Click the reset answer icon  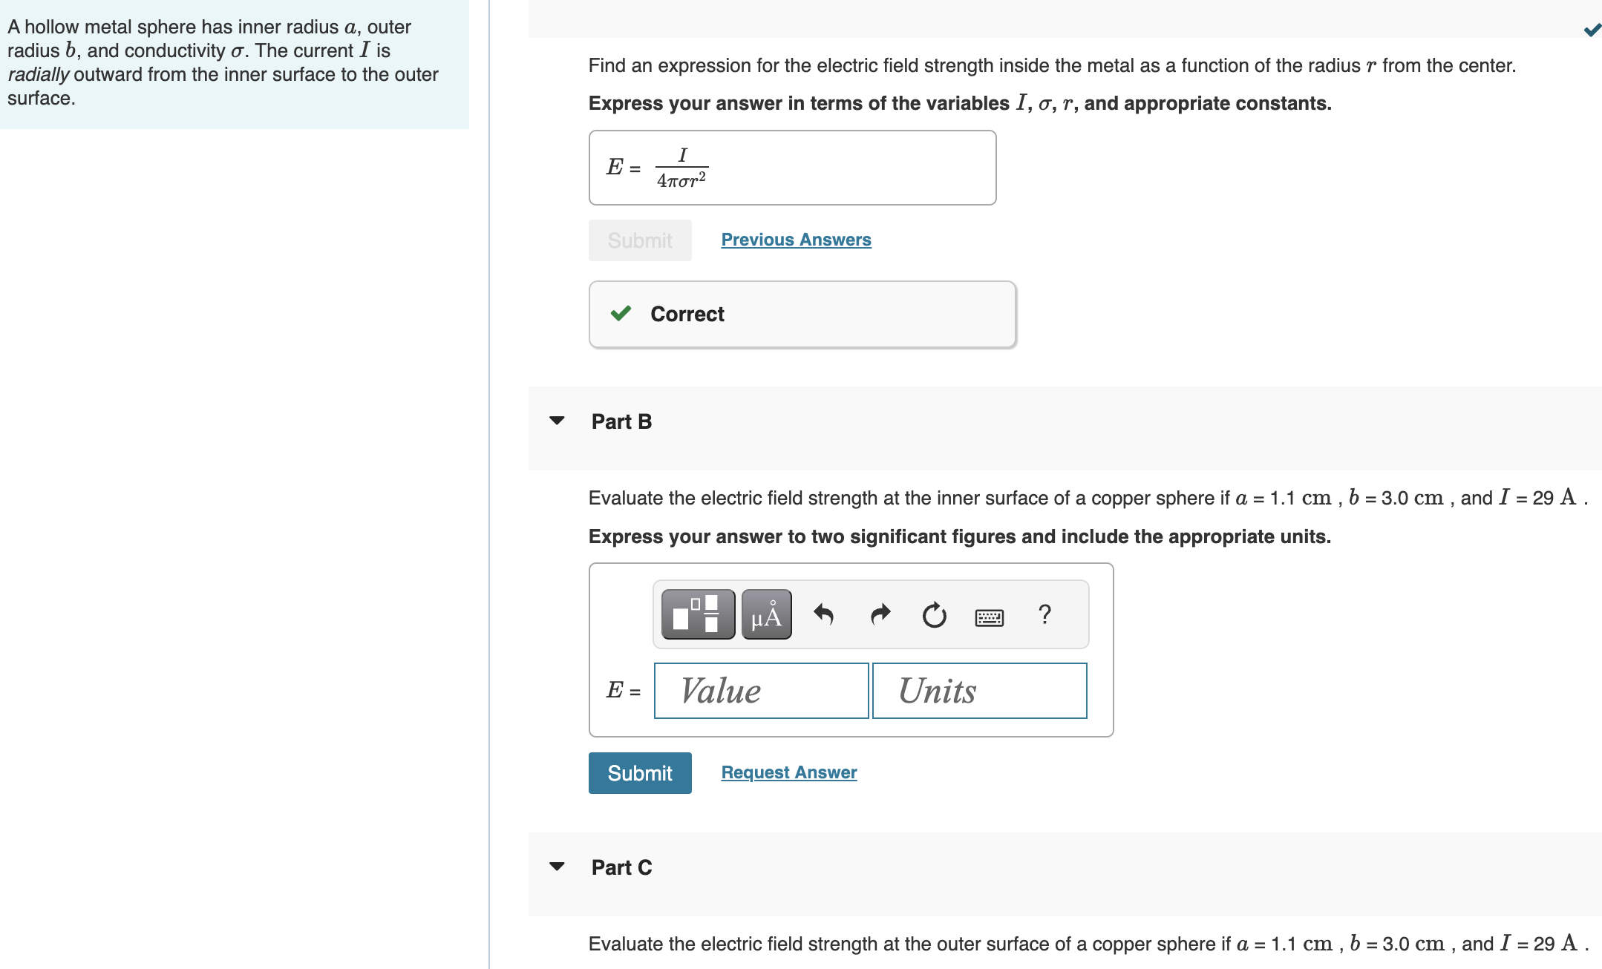pyautogui.click(x=933, y=614)
